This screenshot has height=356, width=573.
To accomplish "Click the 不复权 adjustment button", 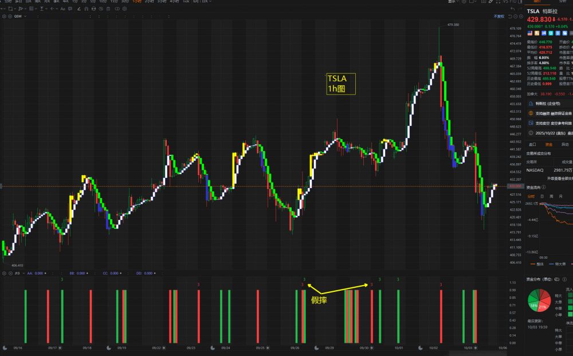I will pyautogui.click(x=499, y=17).
